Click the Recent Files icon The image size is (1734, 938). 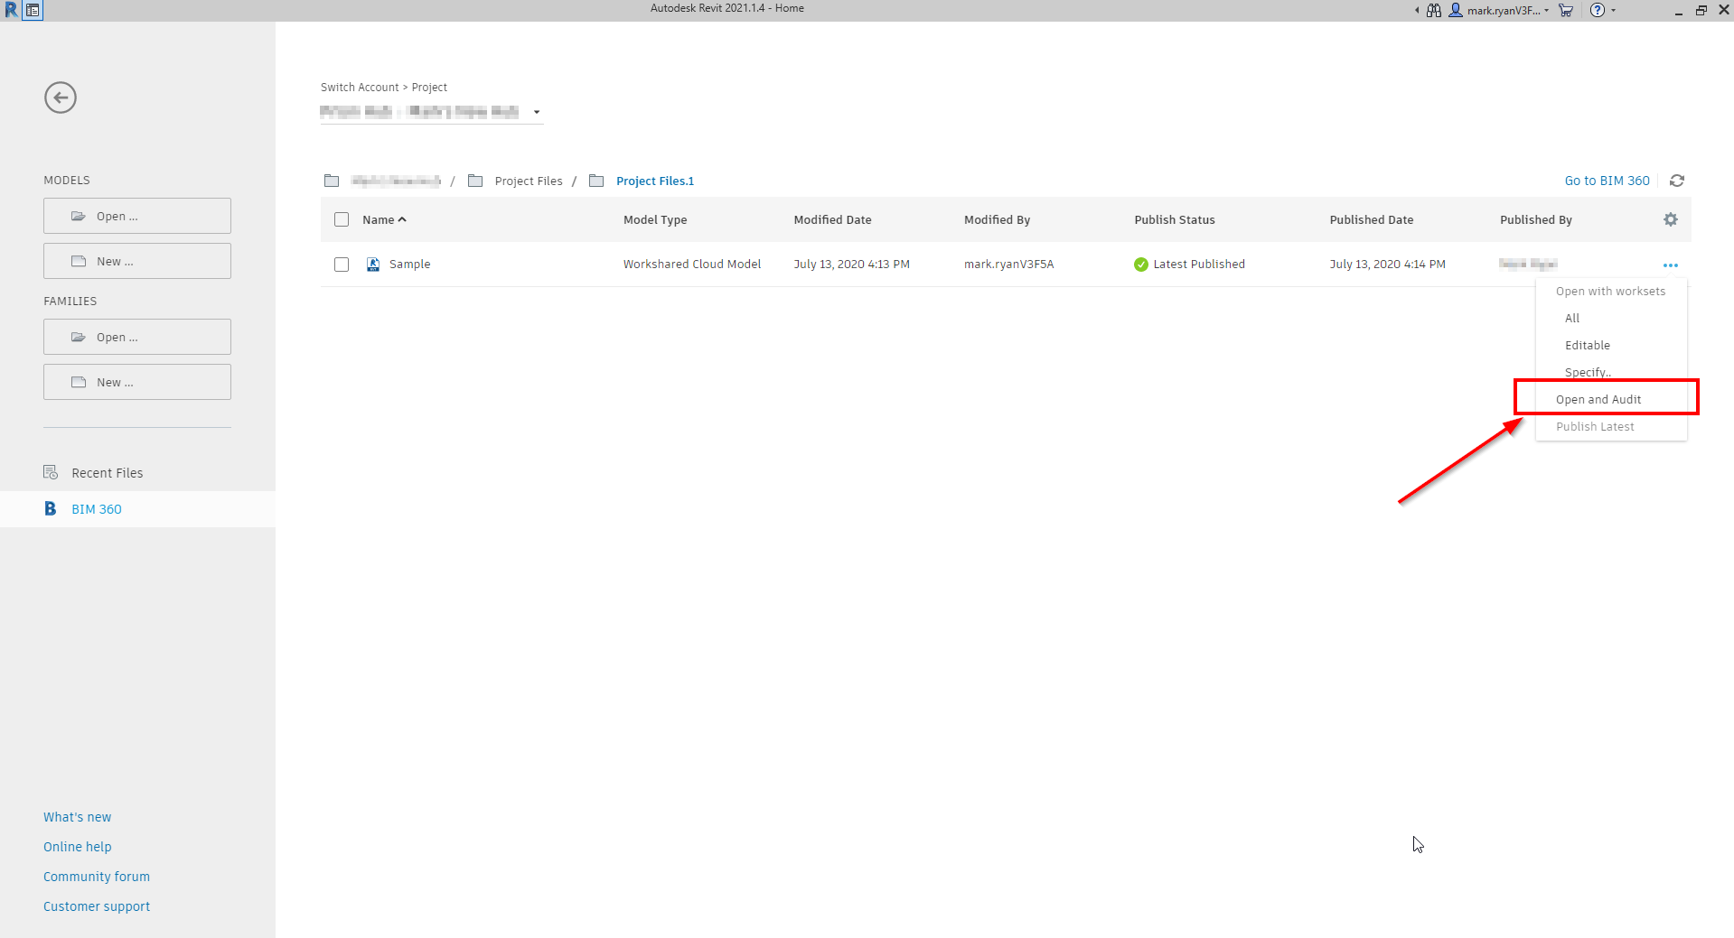coord(51,472)
